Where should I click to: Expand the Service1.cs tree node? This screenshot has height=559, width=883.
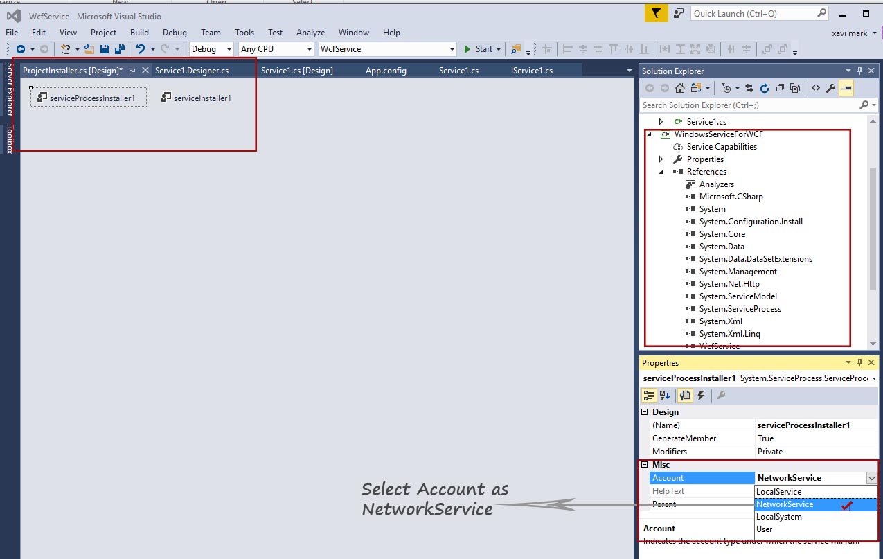[661, 121]
